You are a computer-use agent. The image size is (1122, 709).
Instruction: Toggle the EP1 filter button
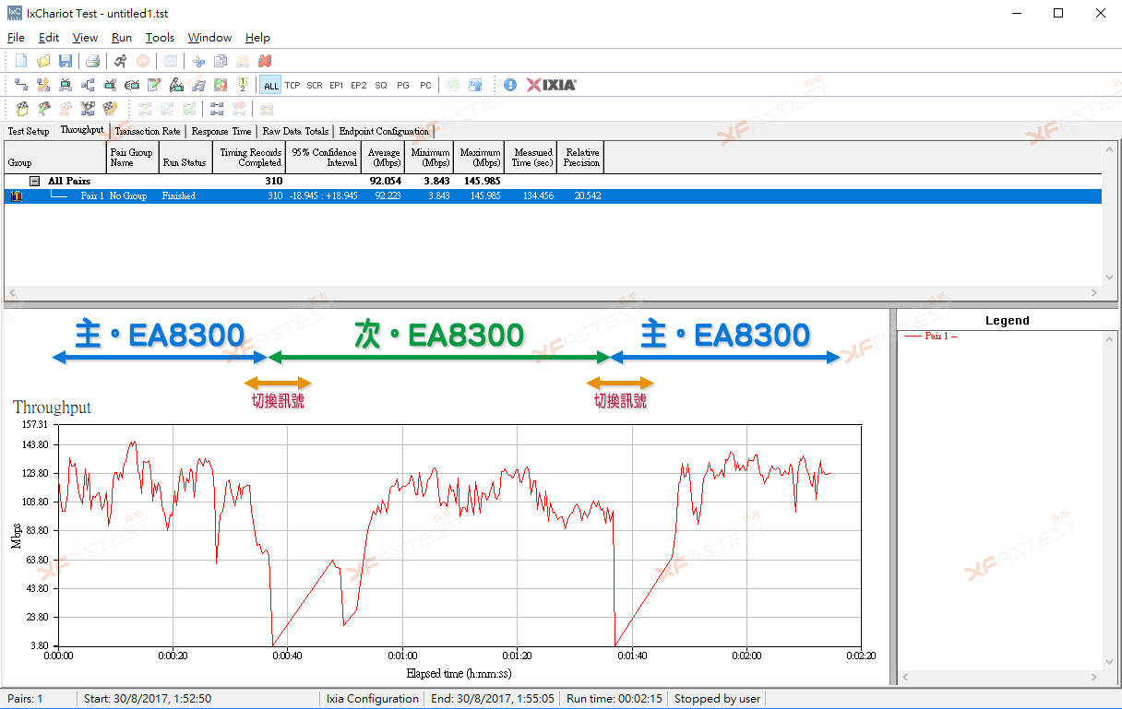pyautogui.click(x=337, y=85)
